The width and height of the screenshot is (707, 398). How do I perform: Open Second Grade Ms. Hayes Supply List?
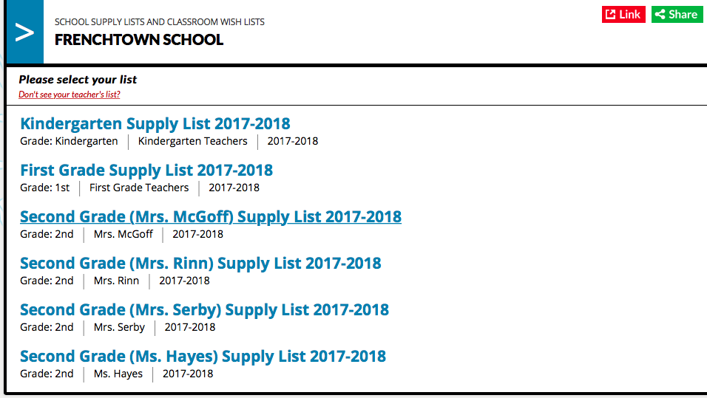(203, 356)
